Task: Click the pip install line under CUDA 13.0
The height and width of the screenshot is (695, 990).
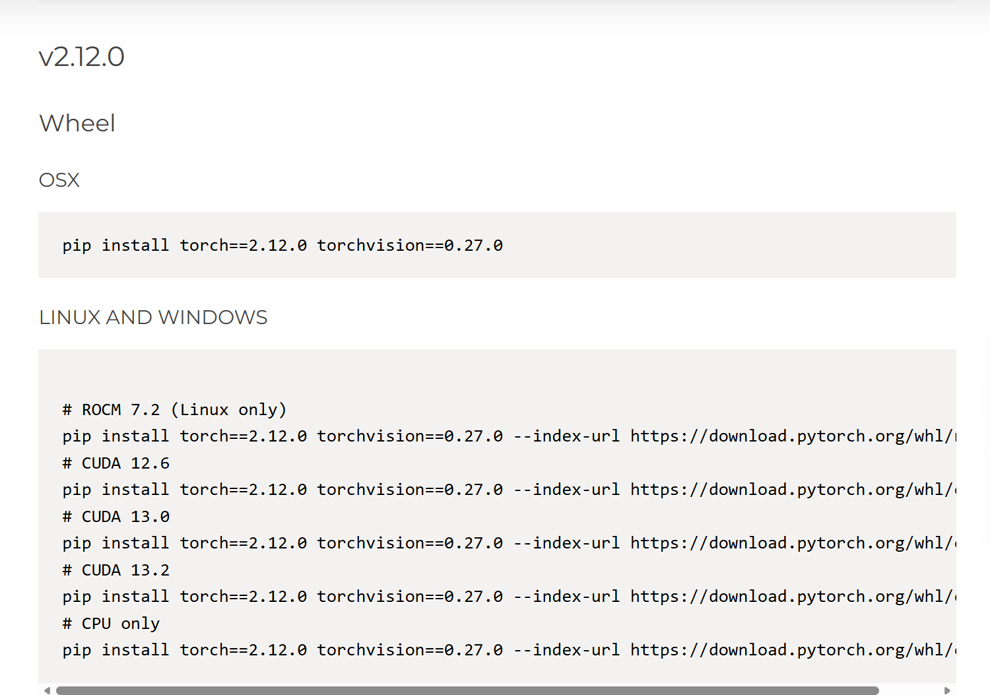Action: point(510,543)
